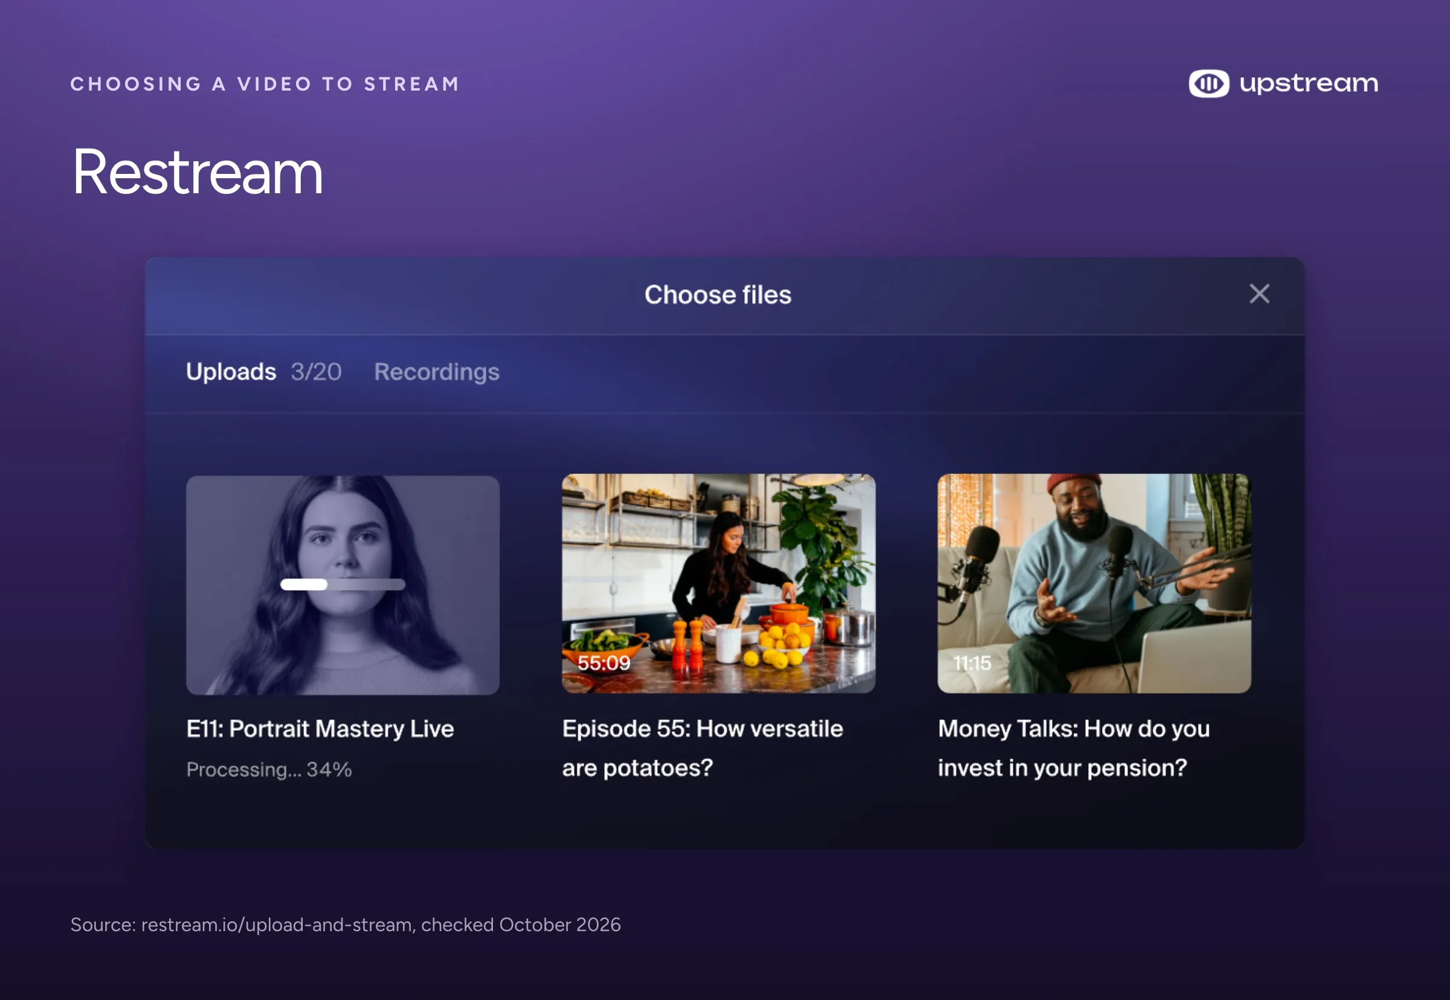Select the Portrait Mastery Live thumbnail
1450x1000 pixels.
(343, 585)
